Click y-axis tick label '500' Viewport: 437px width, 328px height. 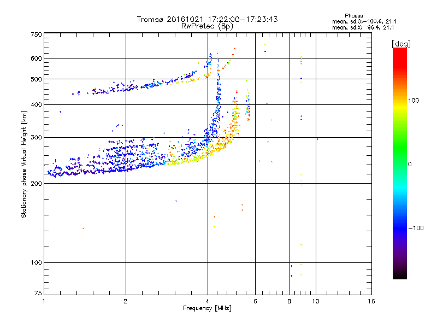click(x=37, y=79)
